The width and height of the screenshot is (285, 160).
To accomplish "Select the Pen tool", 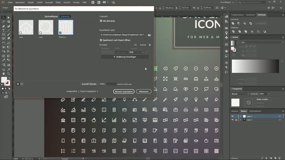I will tap(3, 26).
